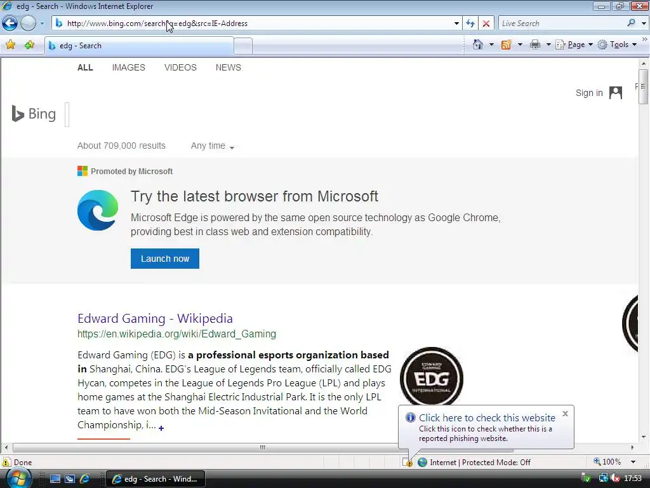Click the Add to Favorites icon
The height and width of the screenshot is (488, 650).
pyautogui.click(x=29, y=45)
